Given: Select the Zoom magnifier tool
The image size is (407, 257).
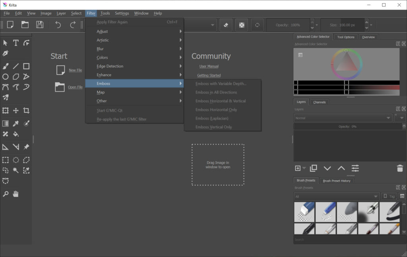Looking at the screenshot, I should pyautogui.click(x=6, y=194).
